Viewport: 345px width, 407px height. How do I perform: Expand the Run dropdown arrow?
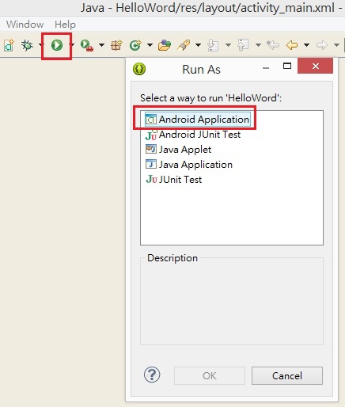pos(72,45)
